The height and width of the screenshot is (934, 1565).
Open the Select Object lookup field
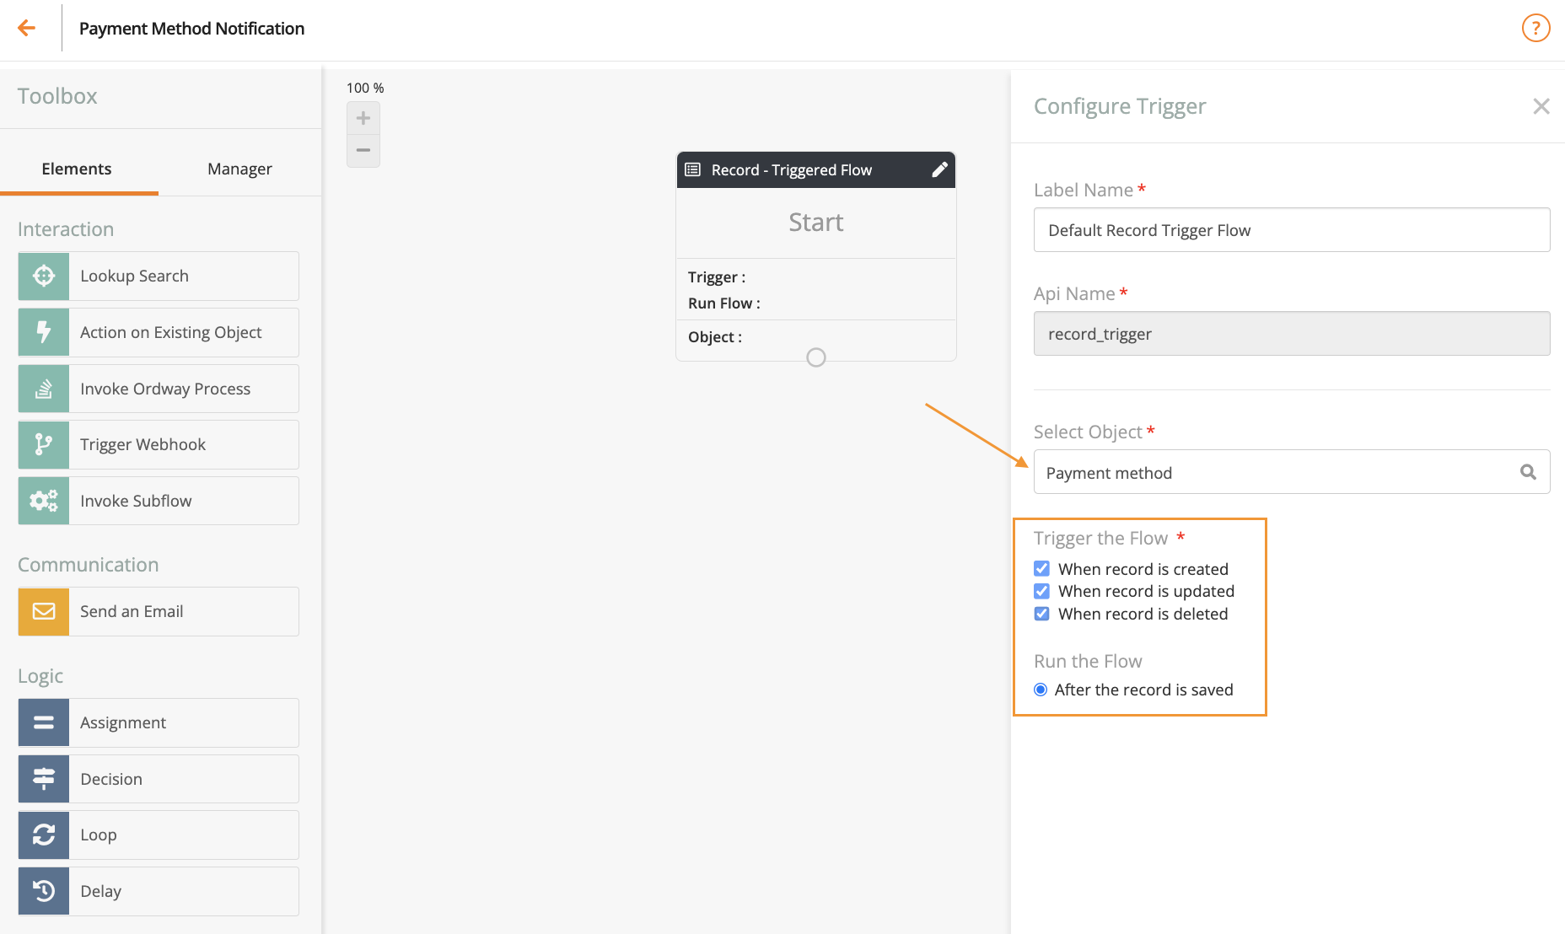click(1292, 472)
